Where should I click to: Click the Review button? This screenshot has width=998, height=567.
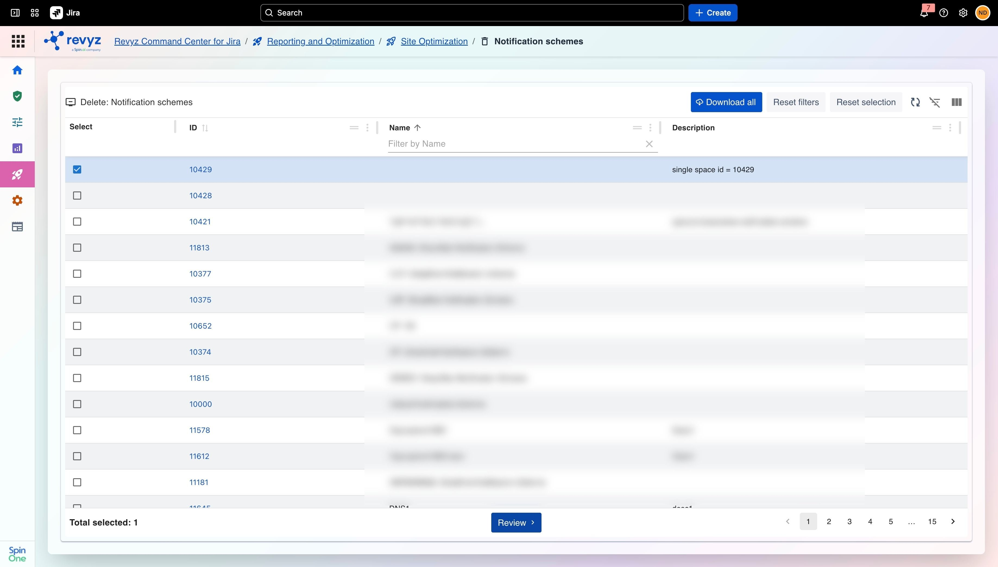(x=516, y=523)
